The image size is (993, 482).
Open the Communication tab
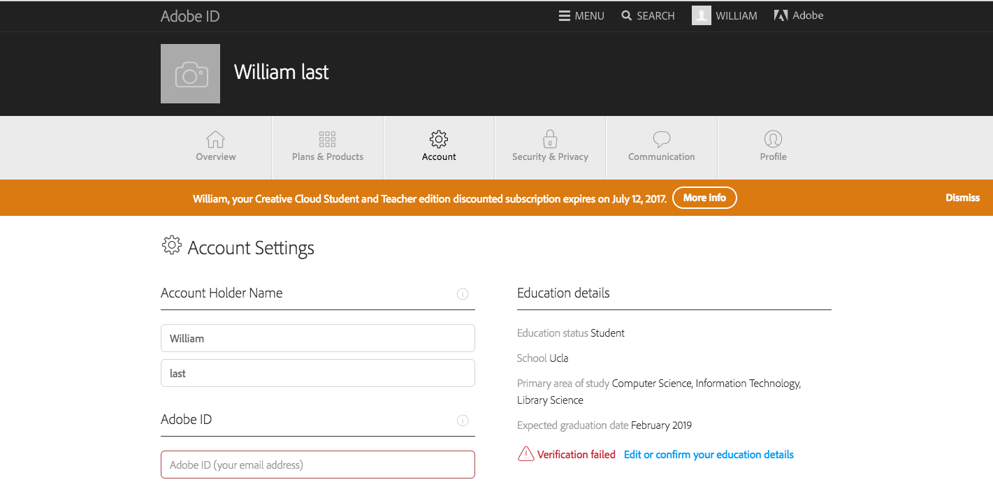tap(661, 147)
